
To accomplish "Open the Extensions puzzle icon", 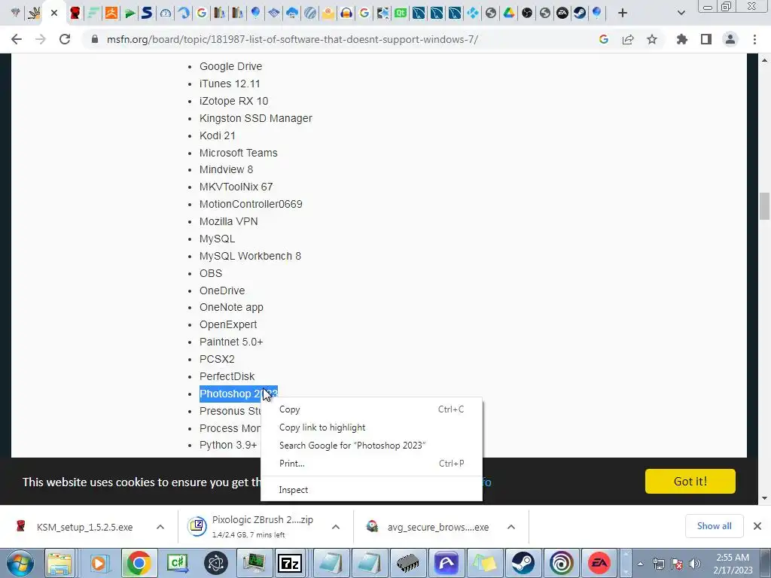I will pyautogui.click(x=681, y=39).
